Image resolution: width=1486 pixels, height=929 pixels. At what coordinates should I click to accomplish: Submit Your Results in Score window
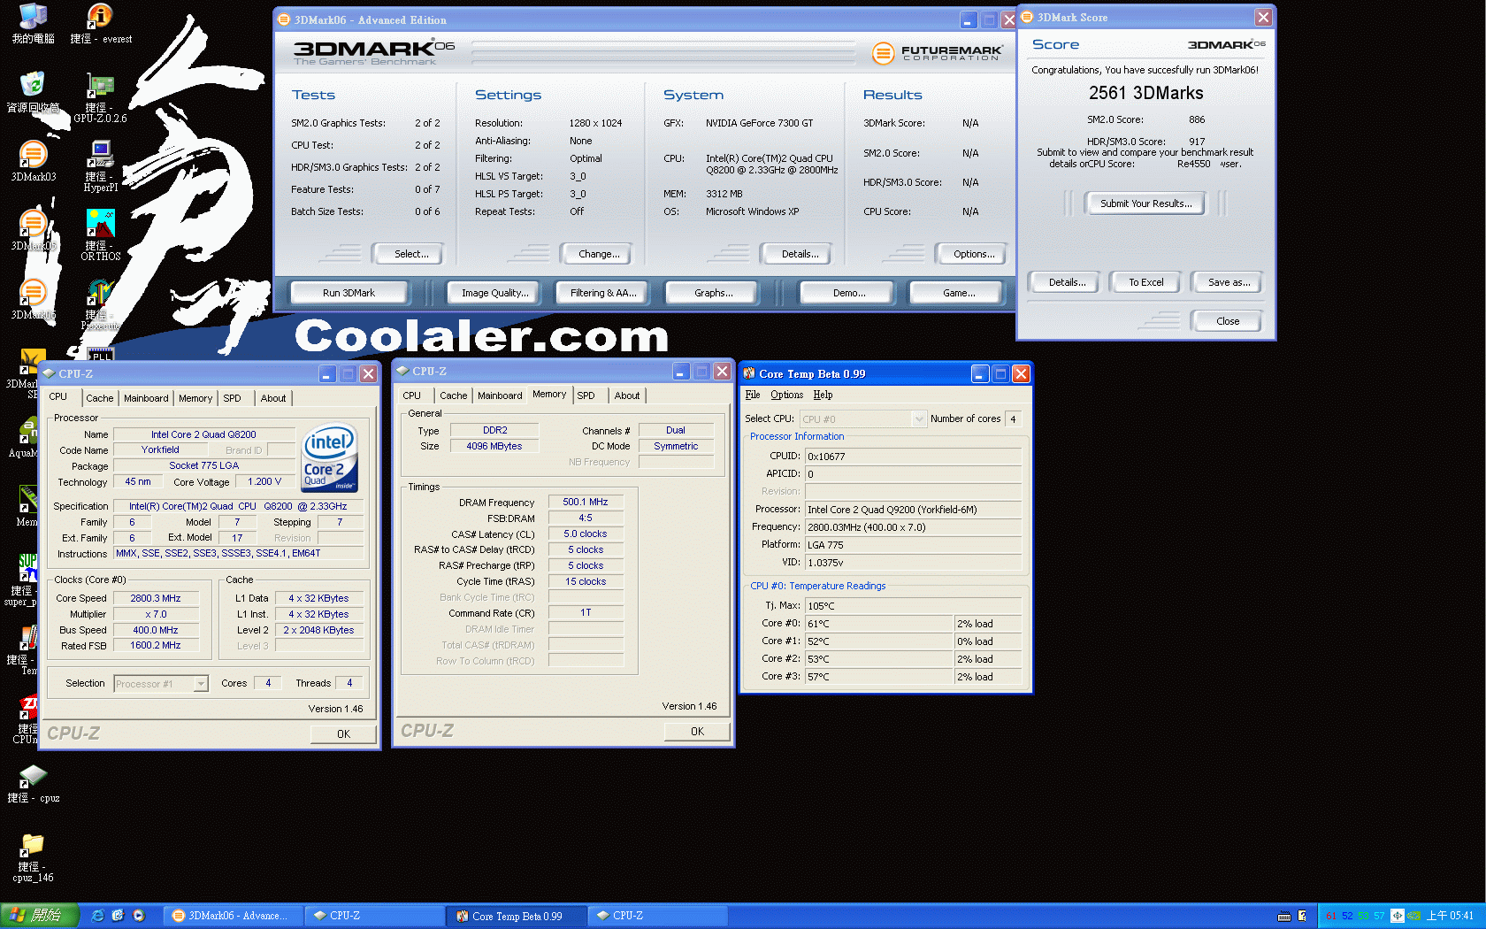1145,203
